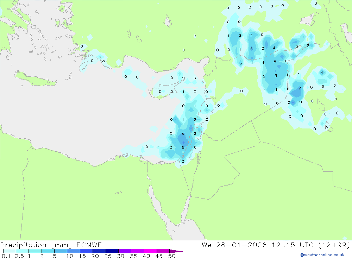Click the legend label 20

[x=95, y=256]
